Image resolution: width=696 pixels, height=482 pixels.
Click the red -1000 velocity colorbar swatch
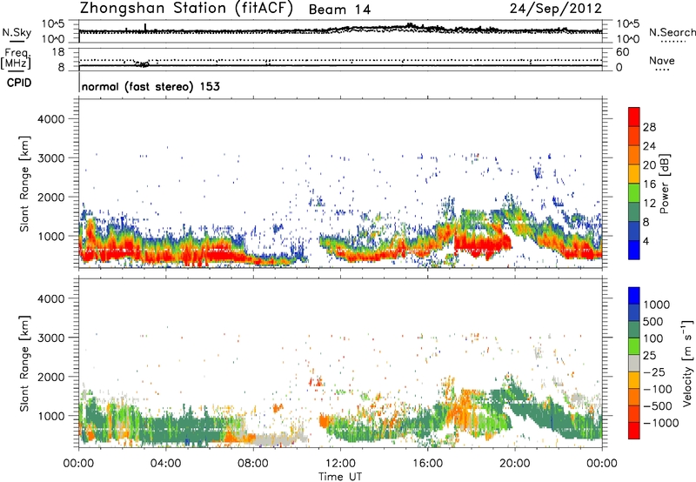[x=634, y=431]
